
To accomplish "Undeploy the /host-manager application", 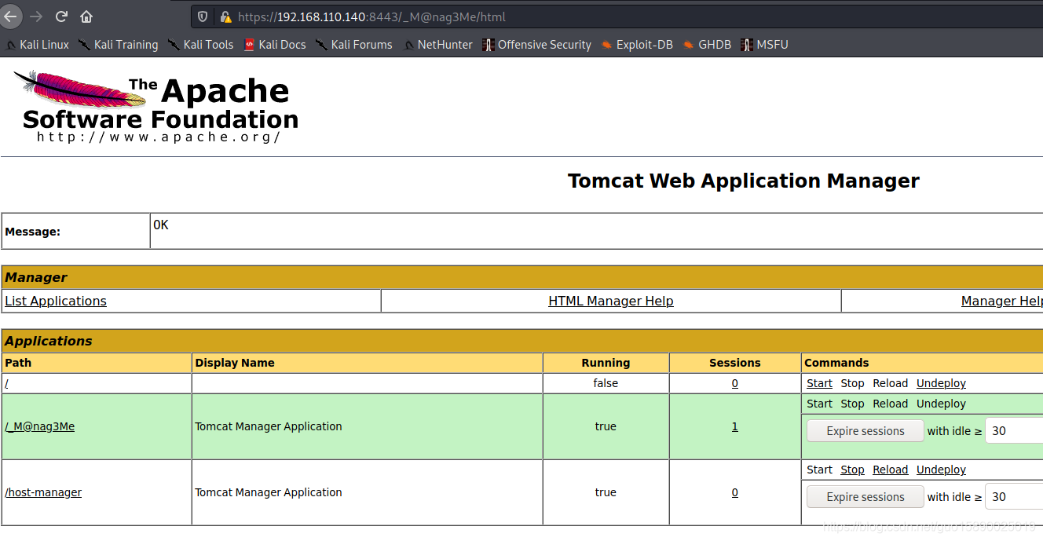I will tap(941, 470).
